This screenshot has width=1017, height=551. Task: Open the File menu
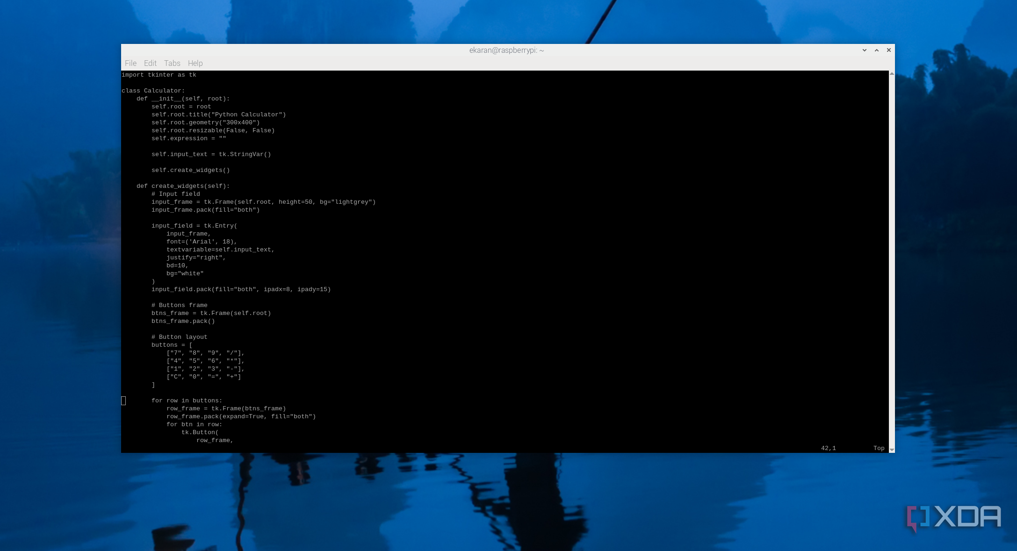(130, 63)
